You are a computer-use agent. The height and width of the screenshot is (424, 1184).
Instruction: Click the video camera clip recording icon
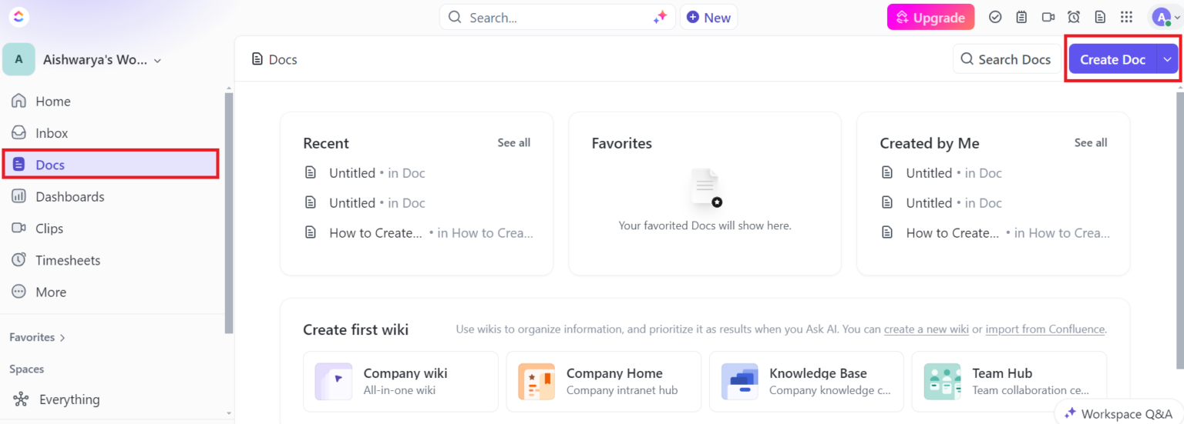coord(1048,17)
